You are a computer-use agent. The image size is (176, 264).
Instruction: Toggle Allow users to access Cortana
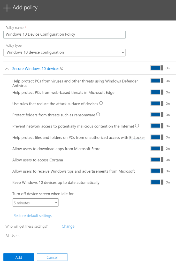[157, 160]
